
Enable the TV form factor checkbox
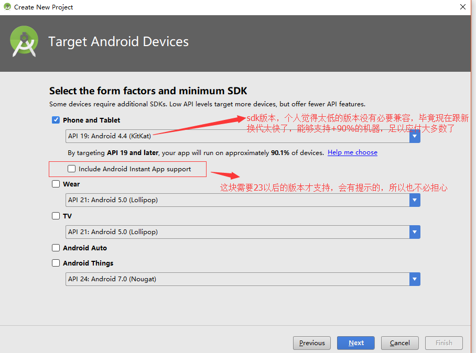(x=56, y=216)
